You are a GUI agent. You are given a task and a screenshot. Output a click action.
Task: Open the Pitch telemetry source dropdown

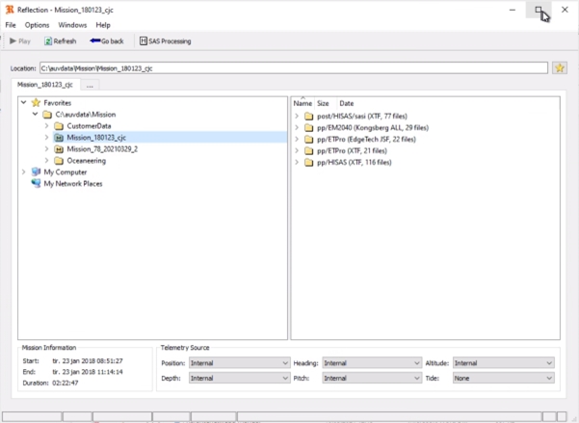[x=372, y=378]
